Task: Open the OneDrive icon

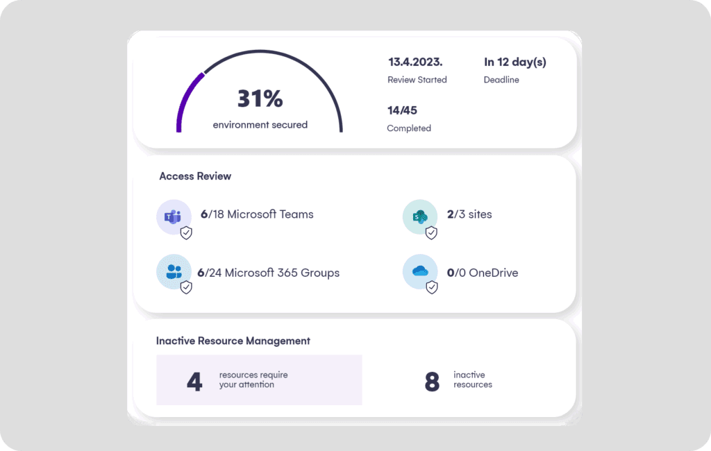Action: click(x=420, y=272)
